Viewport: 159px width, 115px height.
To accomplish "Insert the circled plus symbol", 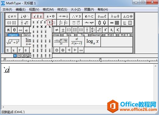I will click(63, 50).
